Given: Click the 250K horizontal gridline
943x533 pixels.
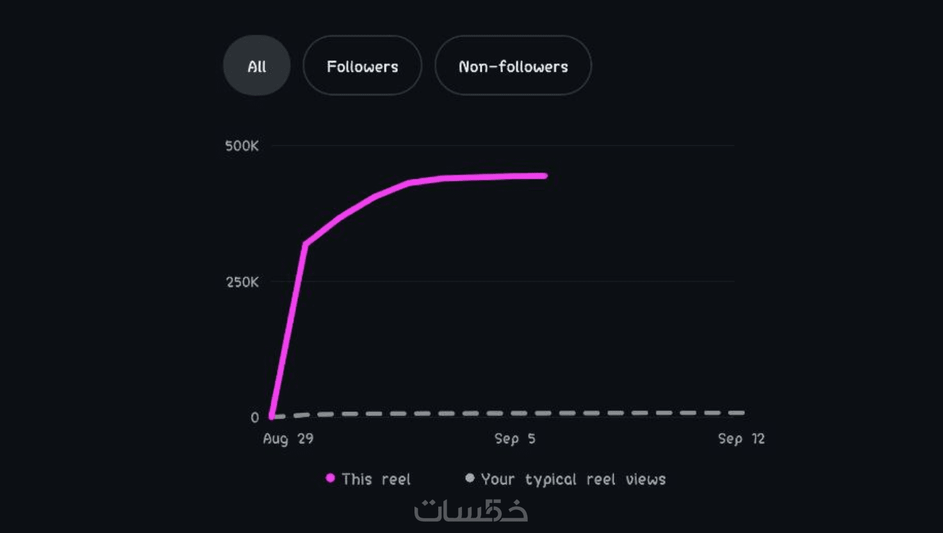Looking at the screenshot, I should [512, 281].
